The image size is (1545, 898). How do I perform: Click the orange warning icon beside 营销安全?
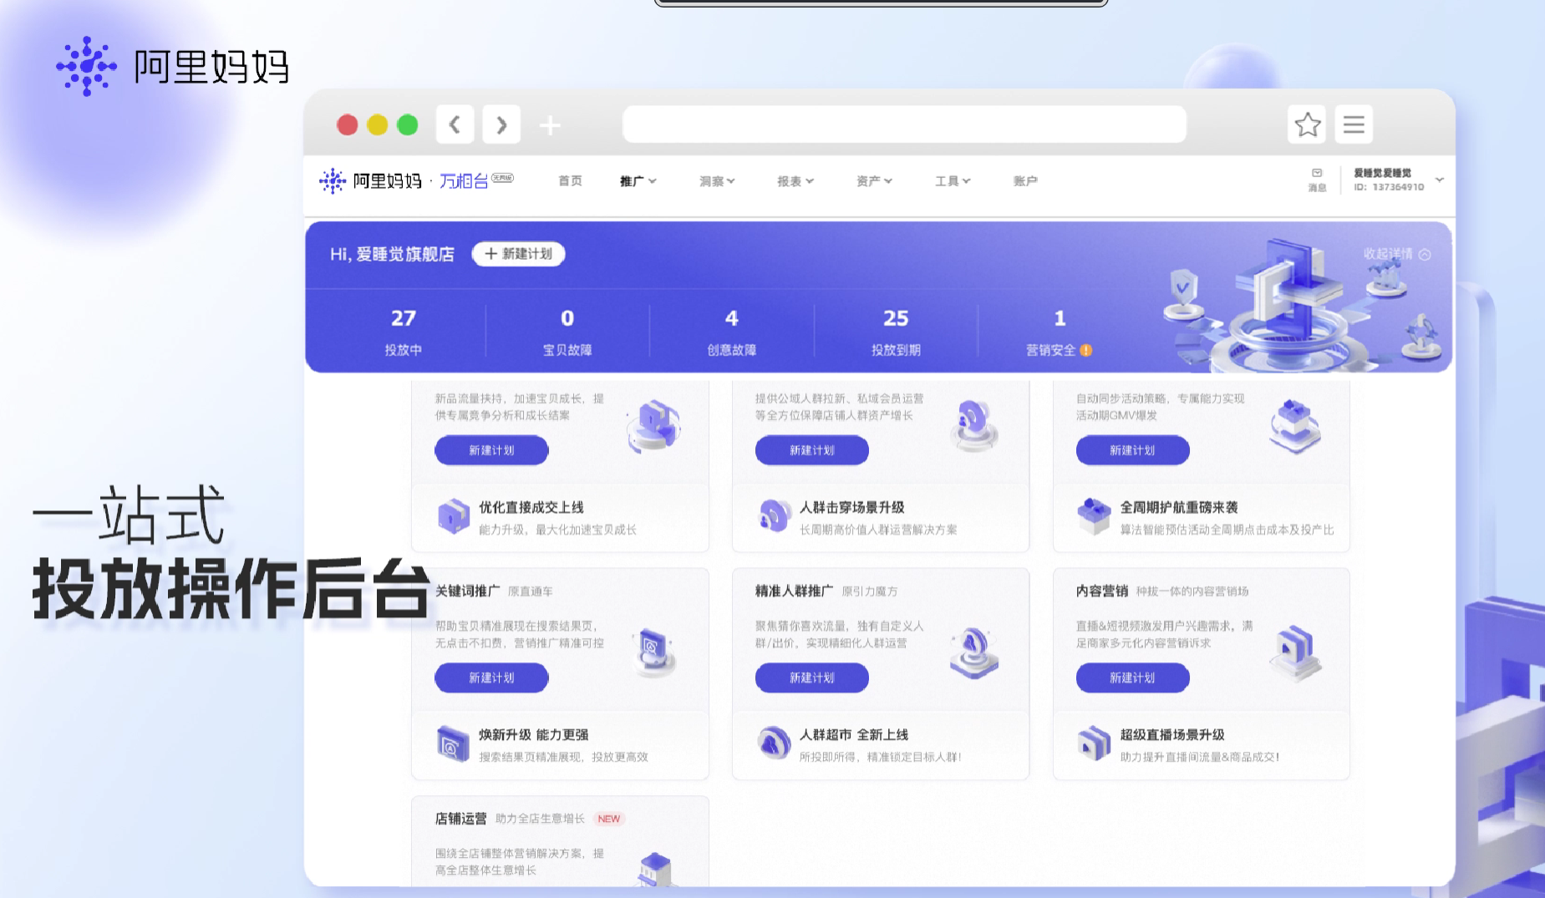tap(1085, 350)
